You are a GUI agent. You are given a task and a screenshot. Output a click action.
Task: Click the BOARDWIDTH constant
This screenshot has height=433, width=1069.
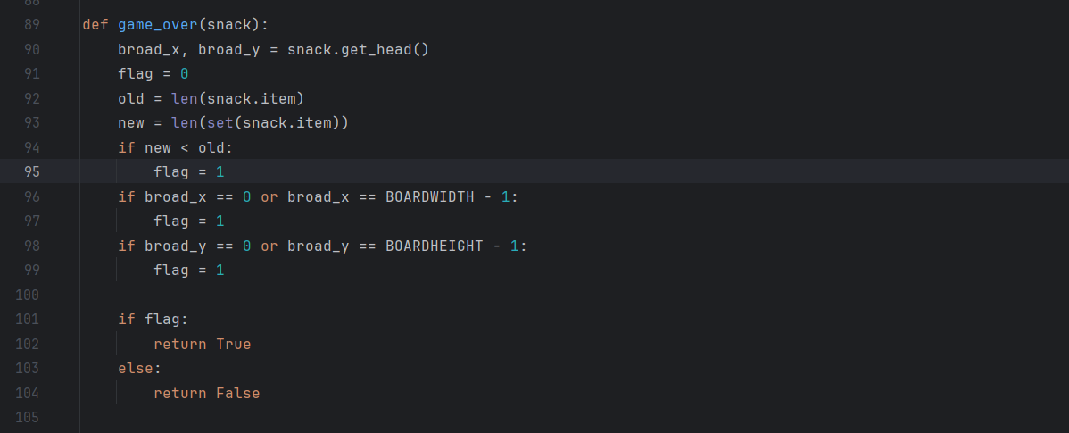coord(429,197)
